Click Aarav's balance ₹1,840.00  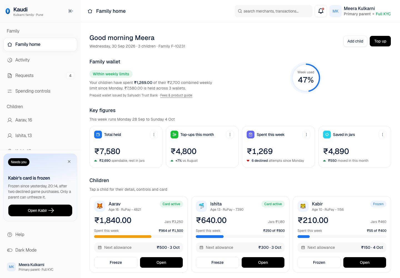tap(113, 220)
